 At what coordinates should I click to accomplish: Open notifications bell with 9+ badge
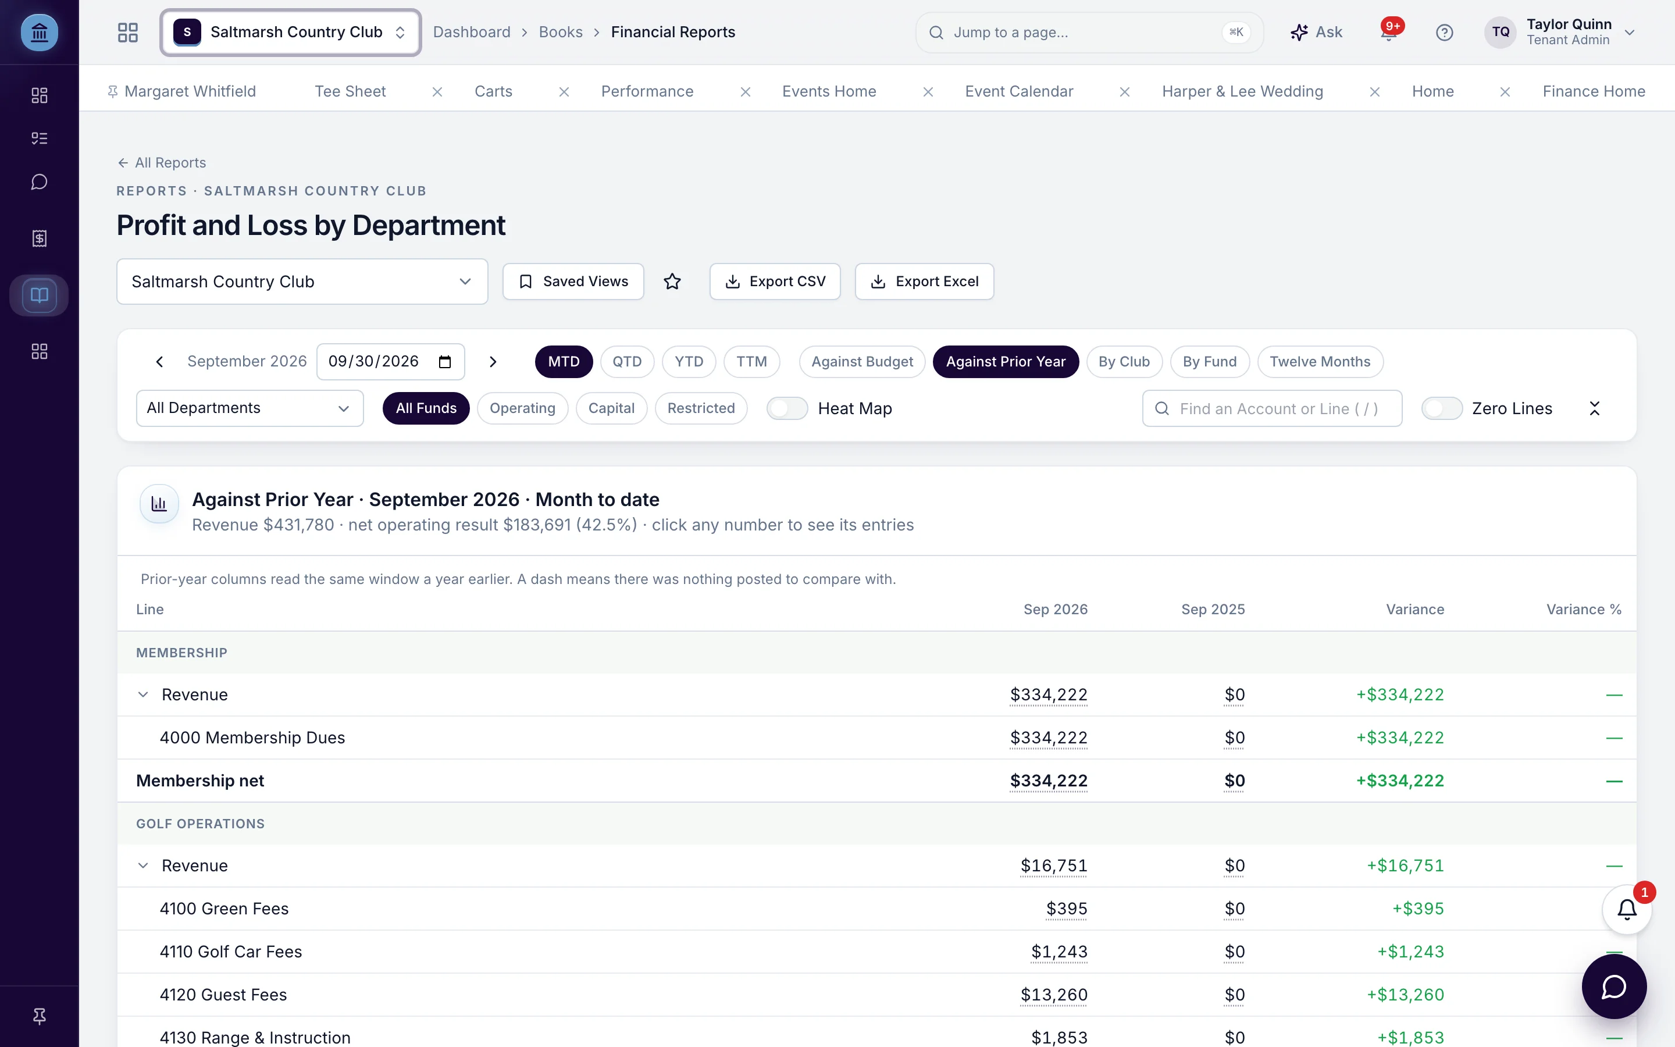click(x=1388, y=32)
